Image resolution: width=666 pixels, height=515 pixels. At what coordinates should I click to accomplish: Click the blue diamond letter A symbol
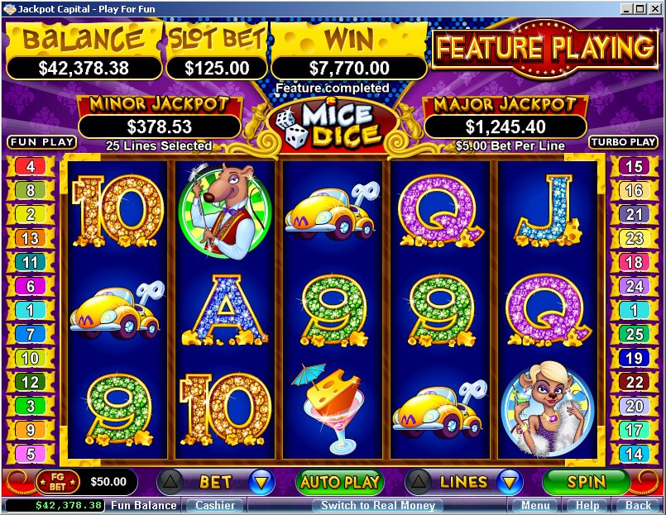click(x=225, y=310)
